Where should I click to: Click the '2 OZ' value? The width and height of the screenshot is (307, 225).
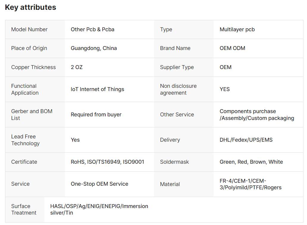pyautogui.click(x=77, y=67)
